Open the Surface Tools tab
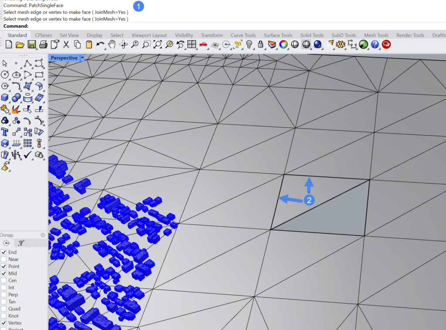 click(x=278, y=35)
